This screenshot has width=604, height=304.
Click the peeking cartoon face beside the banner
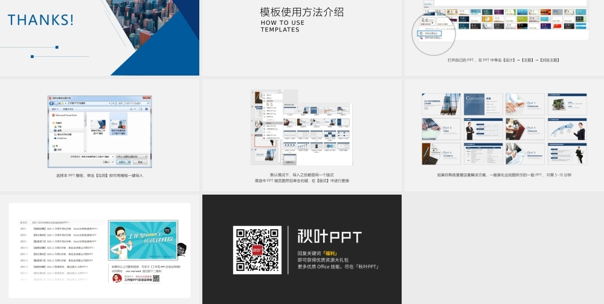[x=182, y=250]
